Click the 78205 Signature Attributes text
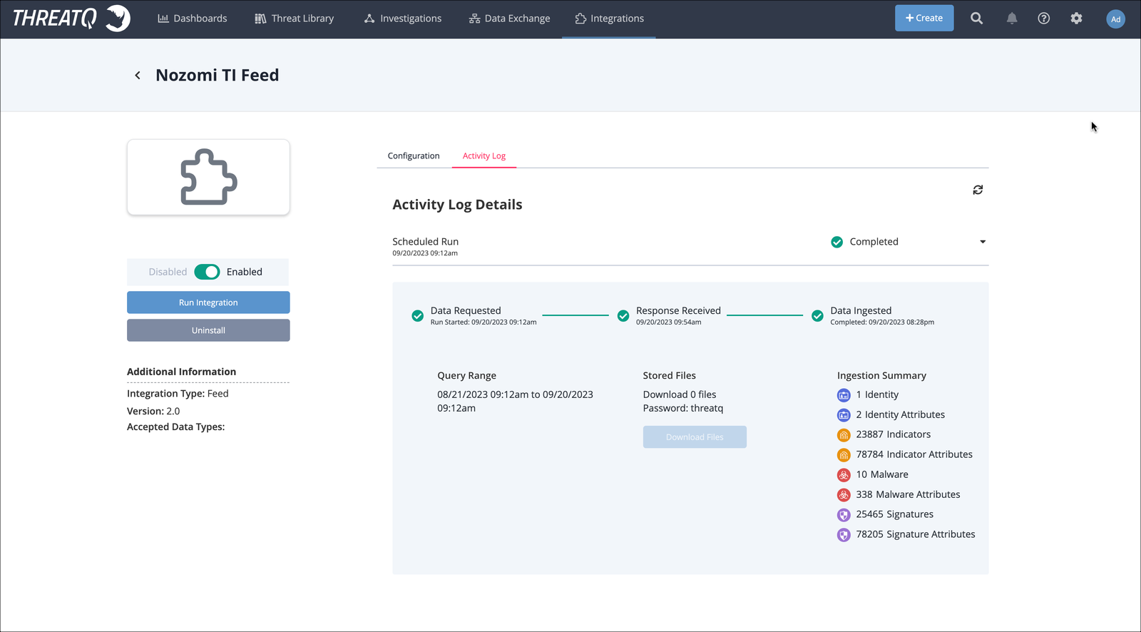Screen dimensions: 1141x632 tap(916, 534)
